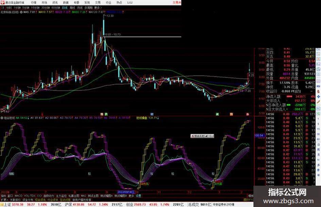
Task: Click the blue four-arrow move sidebar icon
Action: tap(318, 96)
